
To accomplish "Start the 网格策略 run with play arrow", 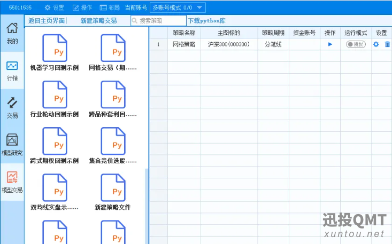I will coord(330,44).
